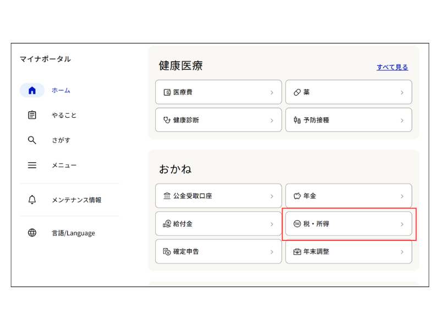
Task: Expand the 予防接種 chevron arrow
Action: 402,120
